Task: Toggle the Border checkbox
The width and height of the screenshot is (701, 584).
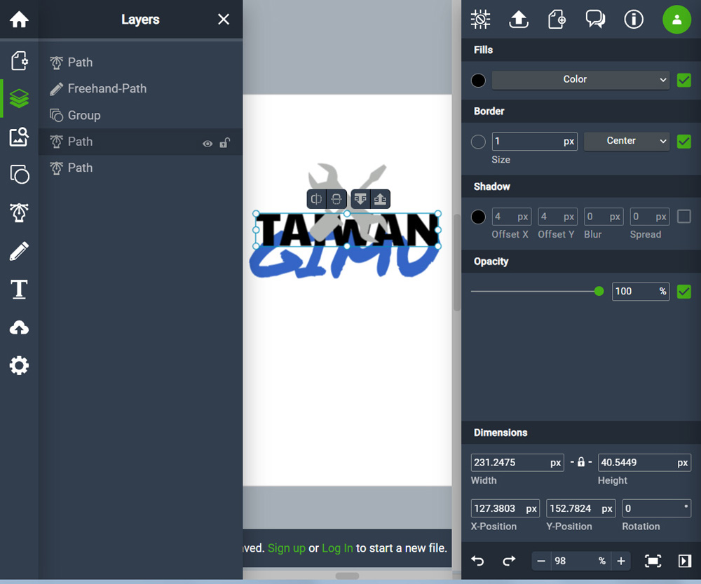Action: [684, 142]
